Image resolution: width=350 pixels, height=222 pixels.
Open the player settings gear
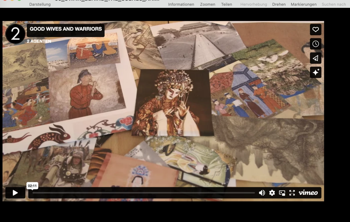pyautogui.click(x=272, y=193)
